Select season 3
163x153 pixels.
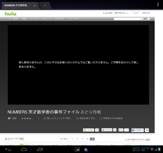[82, 139]
